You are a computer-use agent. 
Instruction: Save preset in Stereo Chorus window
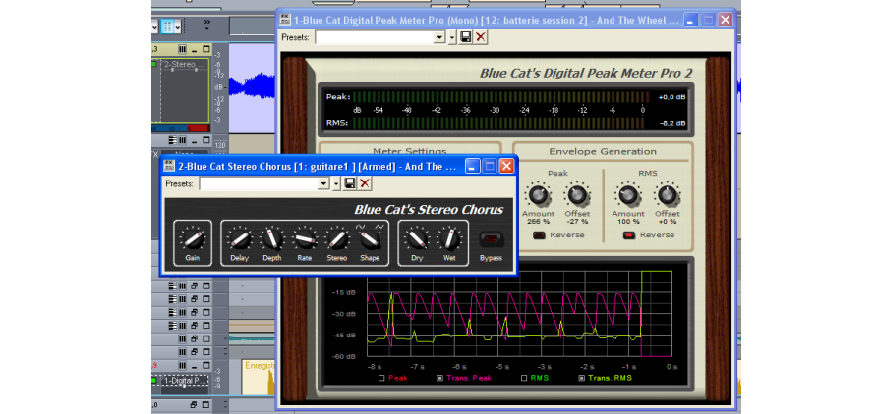(350, 183)
